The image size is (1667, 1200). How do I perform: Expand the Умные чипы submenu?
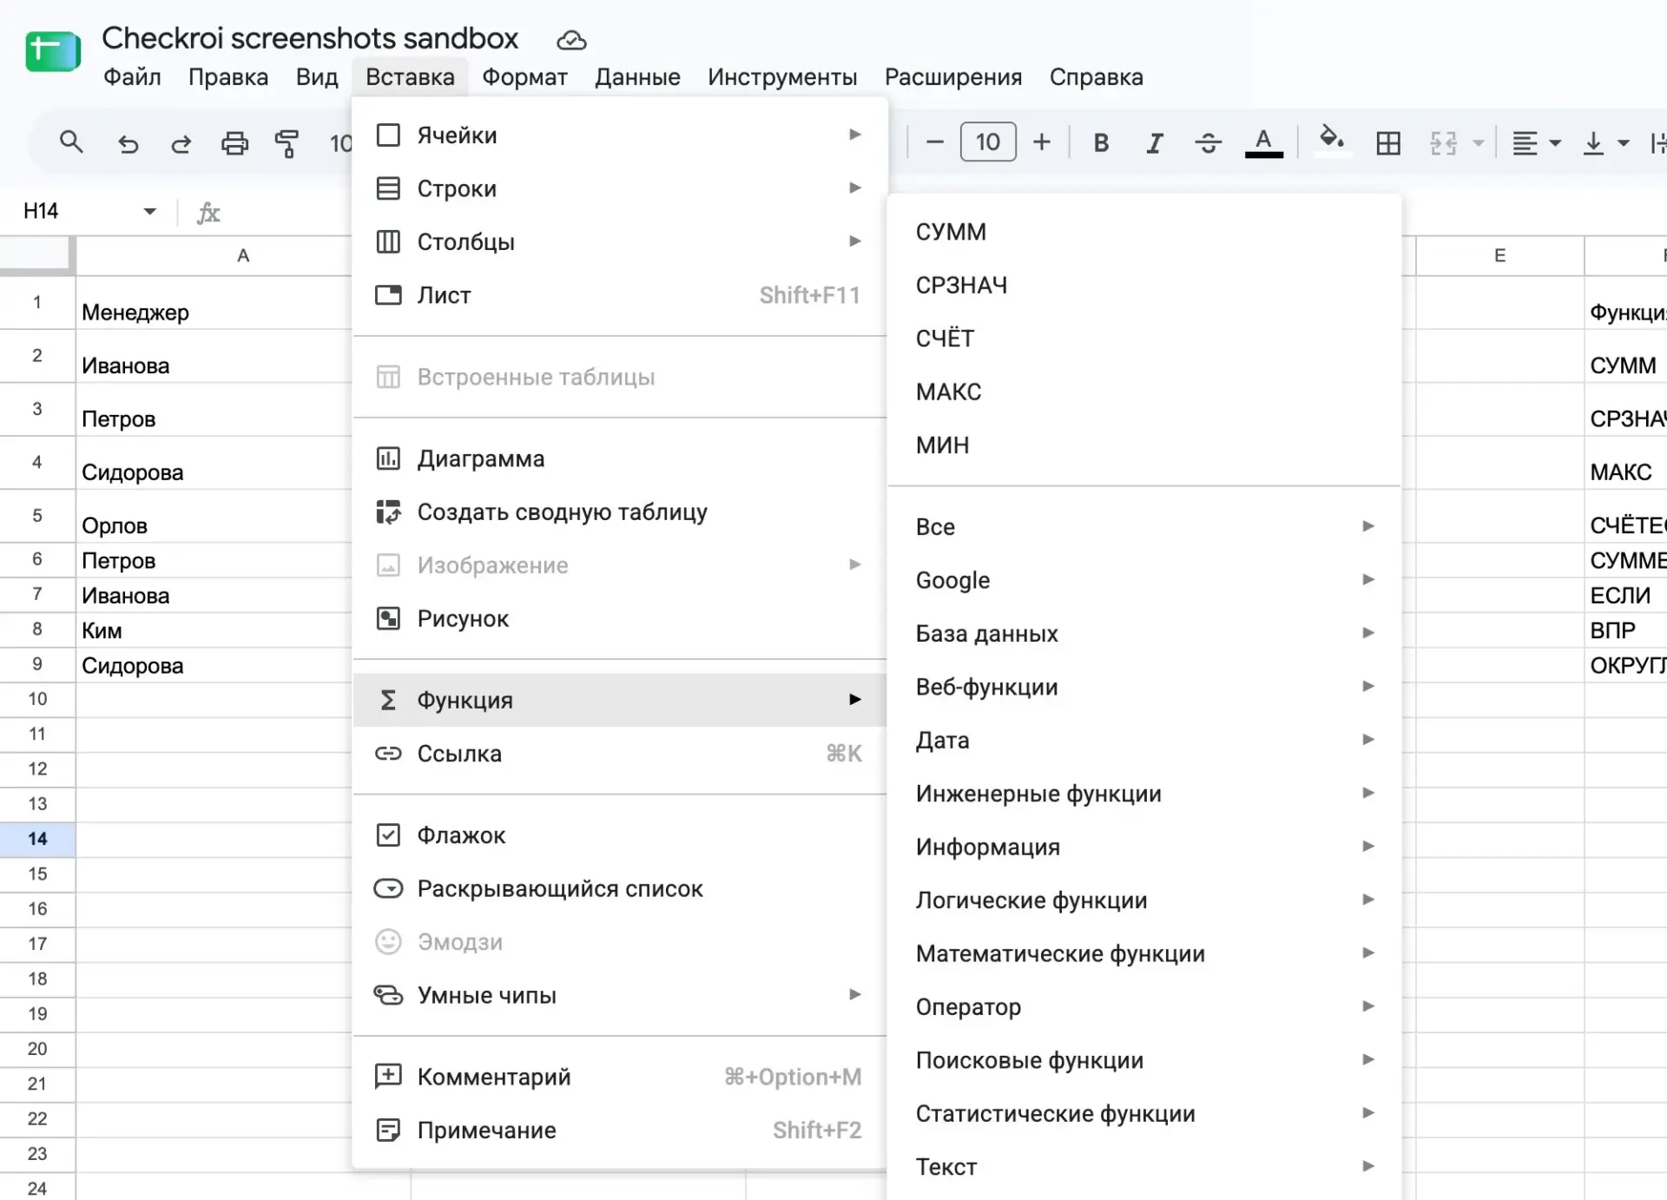coord(620,995)
